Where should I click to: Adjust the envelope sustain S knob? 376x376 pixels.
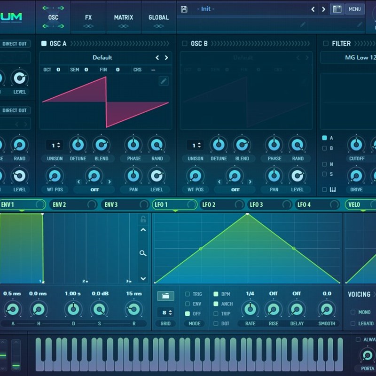click(99, 309)
